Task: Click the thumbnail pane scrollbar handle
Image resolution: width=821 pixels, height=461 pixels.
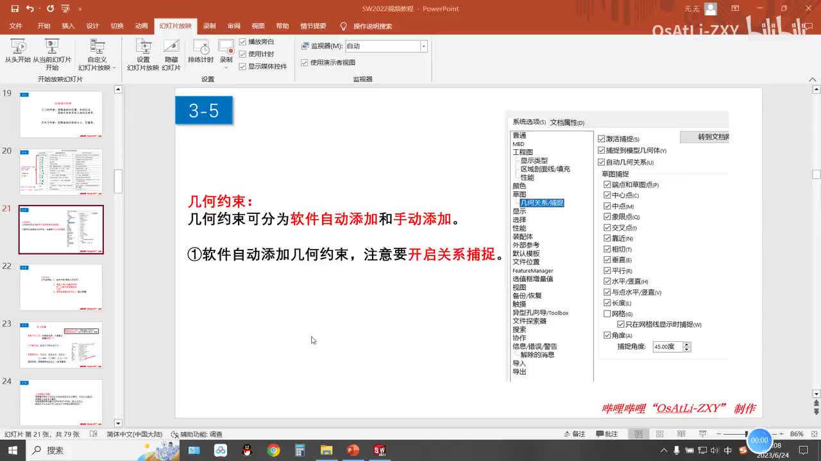Action: point(118,181)
